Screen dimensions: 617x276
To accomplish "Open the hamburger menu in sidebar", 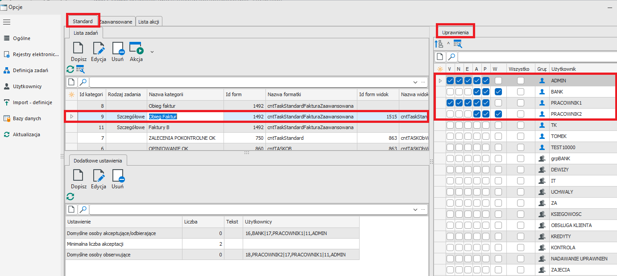I will coord(7,22).
